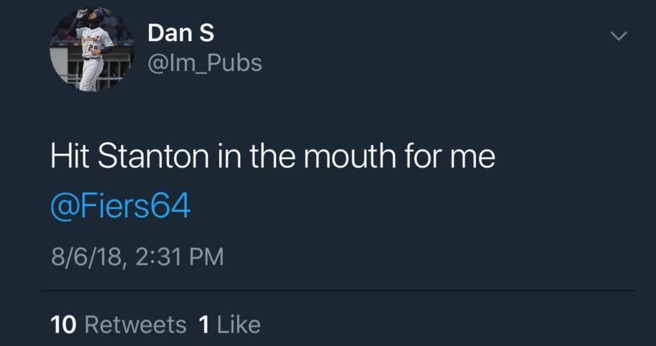Click the bold retweet count number 10
Viewport: 656px width, 346px height.
tap(64, 324)
